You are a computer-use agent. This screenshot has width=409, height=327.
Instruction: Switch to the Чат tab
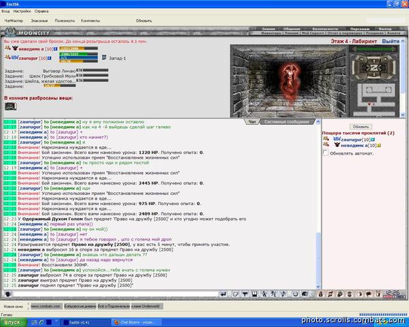pyautogui.click(x=252, y=122)
